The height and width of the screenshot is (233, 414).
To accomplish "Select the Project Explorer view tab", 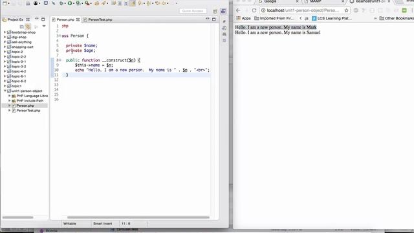I will click(x=15, y=19).
